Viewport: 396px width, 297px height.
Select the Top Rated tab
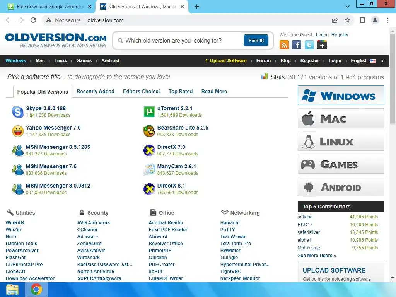(x=181, y=91)
